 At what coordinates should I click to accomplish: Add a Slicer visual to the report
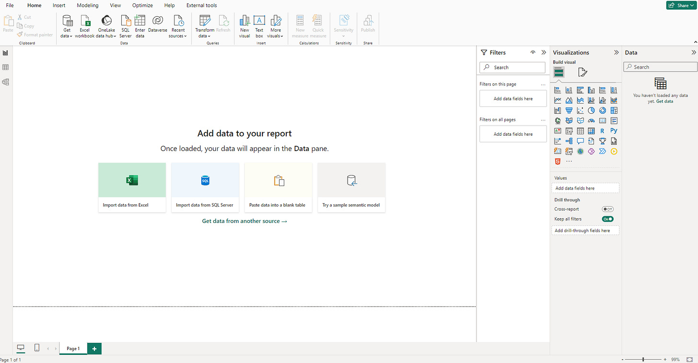(569, 130)
